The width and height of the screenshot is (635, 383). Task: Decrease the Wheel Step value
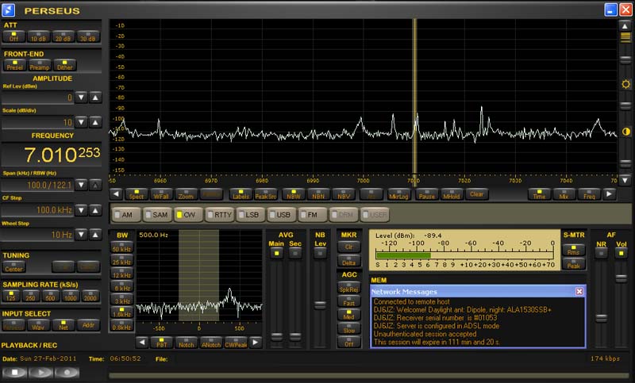82,234
